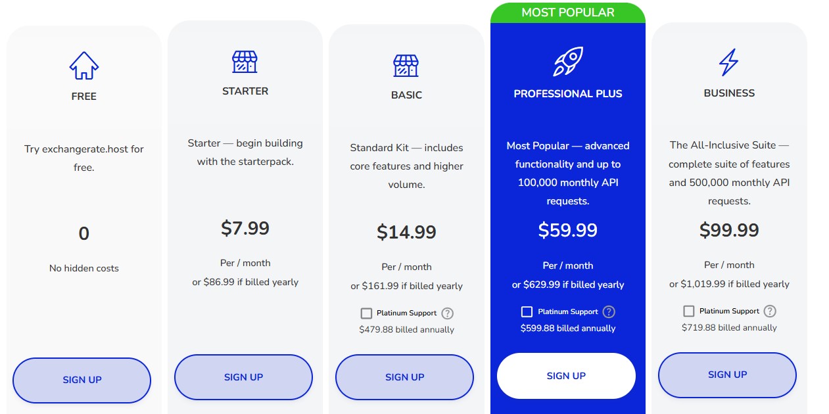This screenshot has width=829, height=414.
Task: Click the $59.99 Professional Plus price
Action: click(x=567, y=230)
